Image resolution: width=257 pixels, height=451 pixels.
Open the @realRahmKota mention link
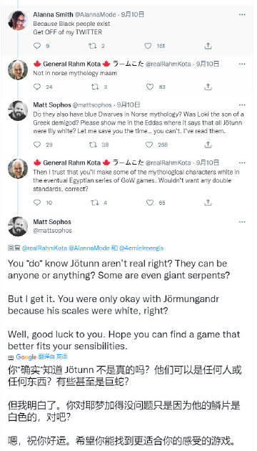tap(44, 248)
